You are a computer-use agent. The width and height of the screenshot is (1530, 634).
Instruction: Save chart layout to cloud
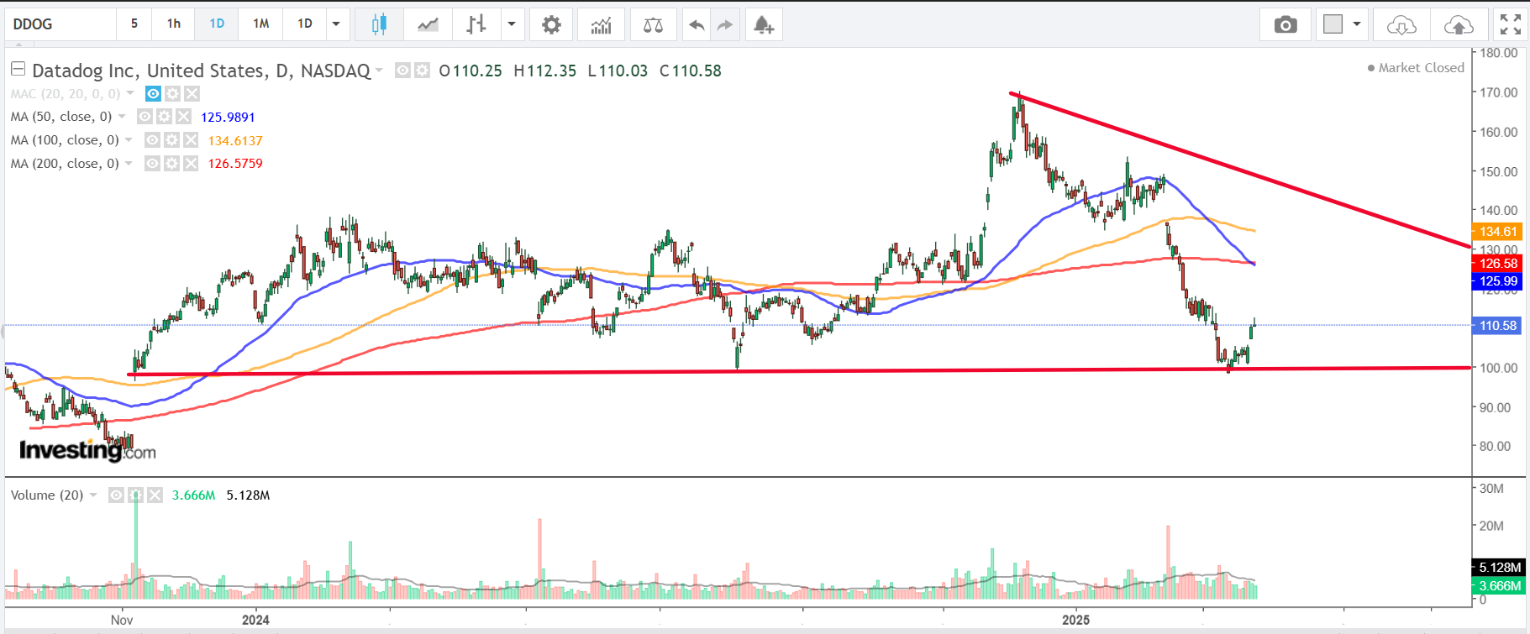tap(1459, 24)
